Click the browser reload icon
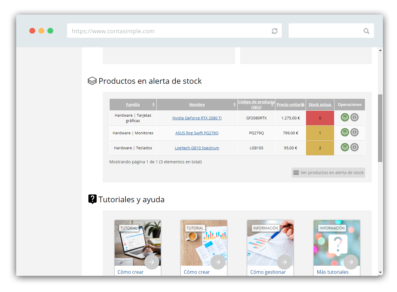 [275, 31]
